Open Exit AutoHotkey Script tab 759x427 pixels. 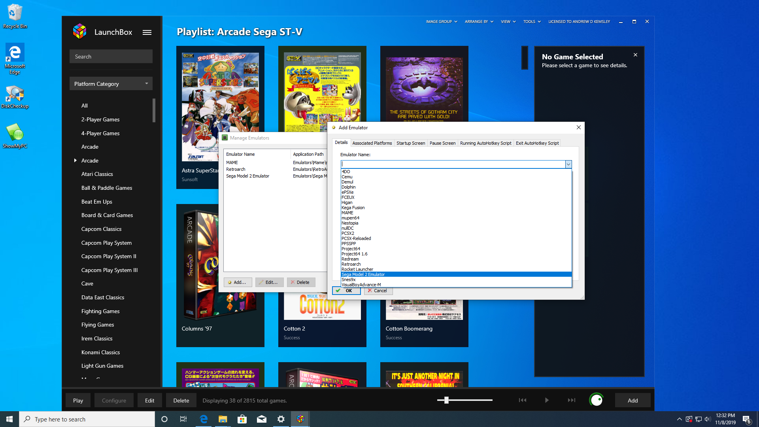click(x=537, y=143)
